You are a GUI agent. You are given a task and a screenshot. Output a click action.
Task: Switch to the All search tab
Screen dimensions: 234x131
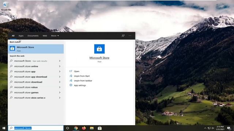click(x=13, y=36)
